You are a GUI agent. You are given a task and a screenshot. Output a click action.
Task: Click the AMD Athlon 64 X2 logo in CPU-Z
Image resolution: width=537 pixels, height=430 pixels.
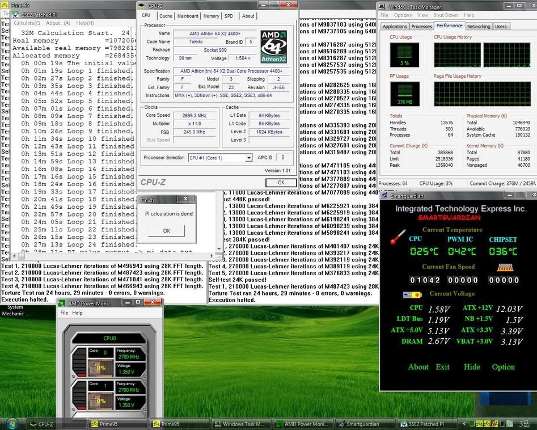coord(273,47)
